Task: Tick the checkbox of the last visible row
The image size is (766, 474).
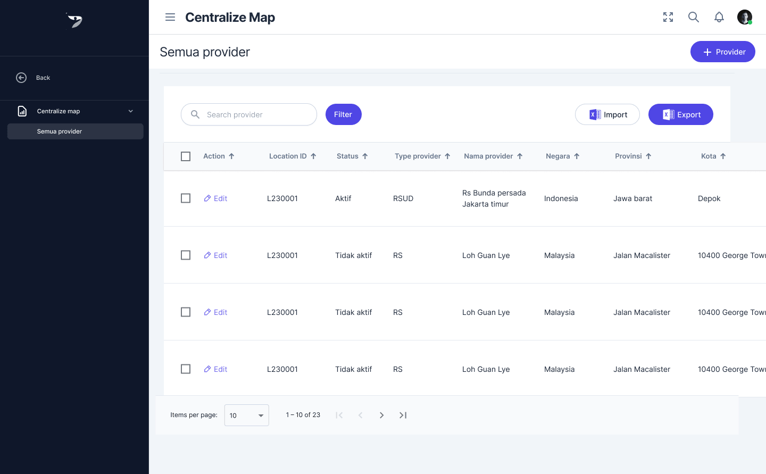Action: pyautogui.click(x=186, y=369)
